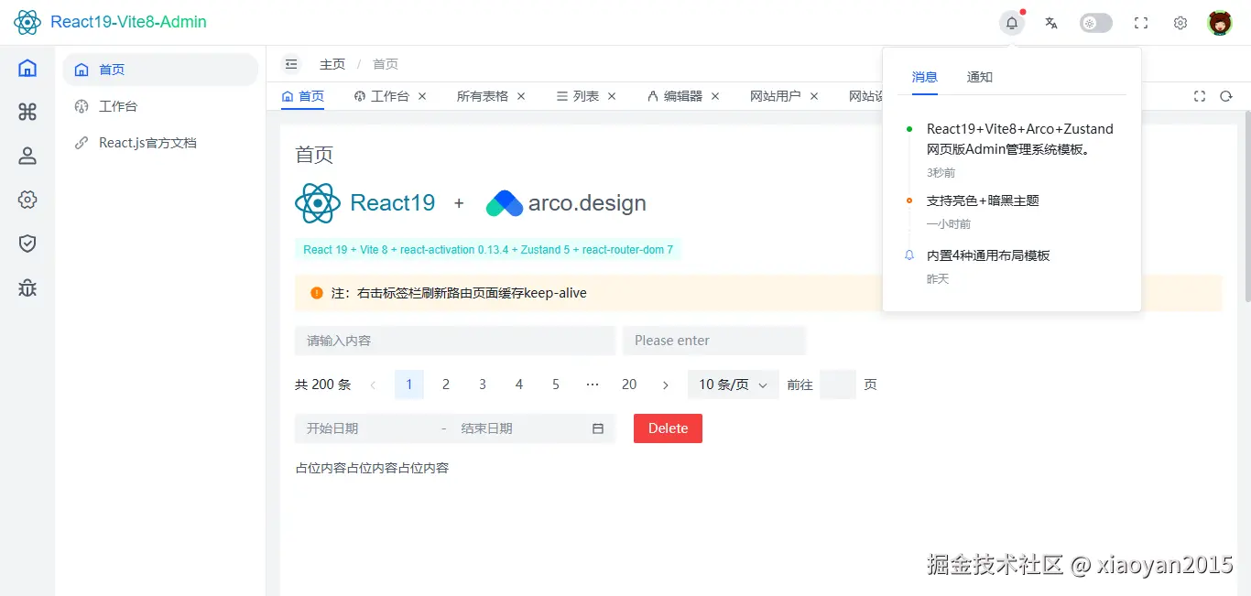The height and width of the screenshot is (596, 1251).
Task: Click the red Delete button
Action: coord(668,428)
